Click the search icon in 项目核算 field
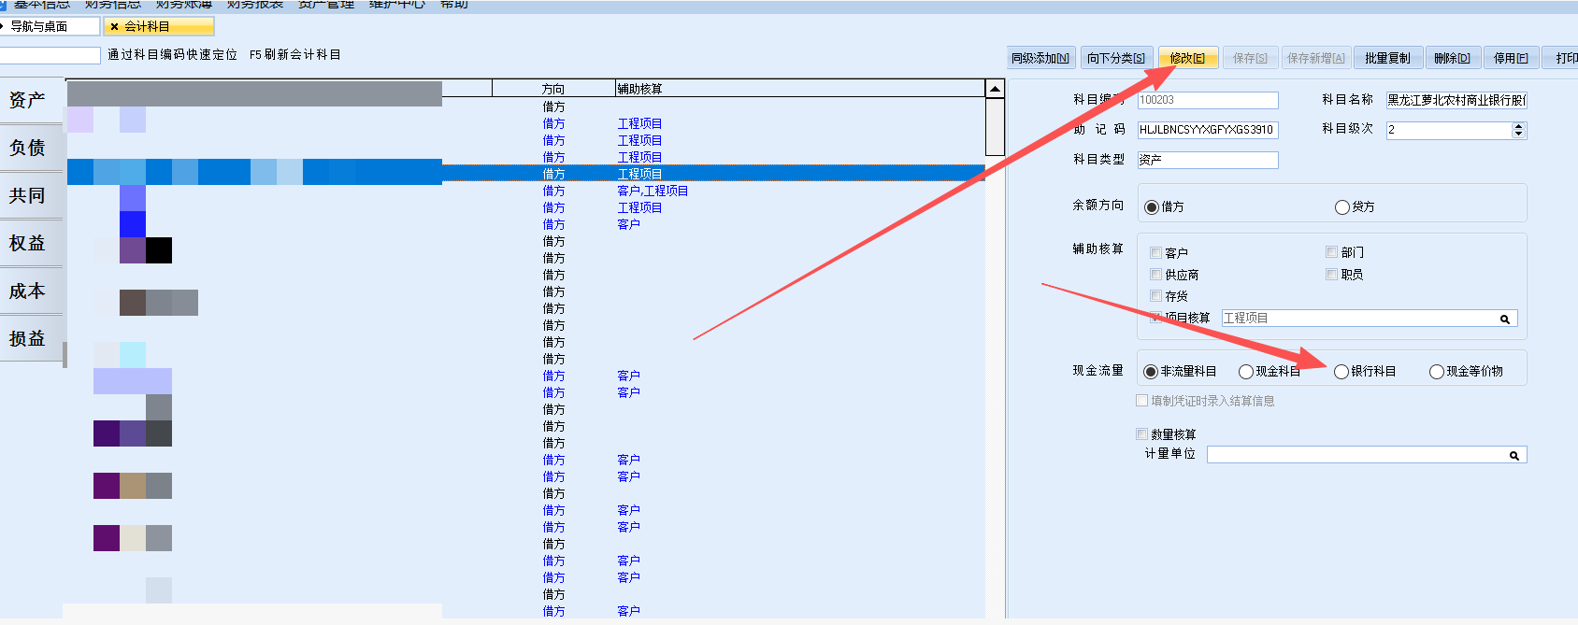The width and height of the screenshot is (1578, 625). pyautogui.click(x=1505, y=320)
